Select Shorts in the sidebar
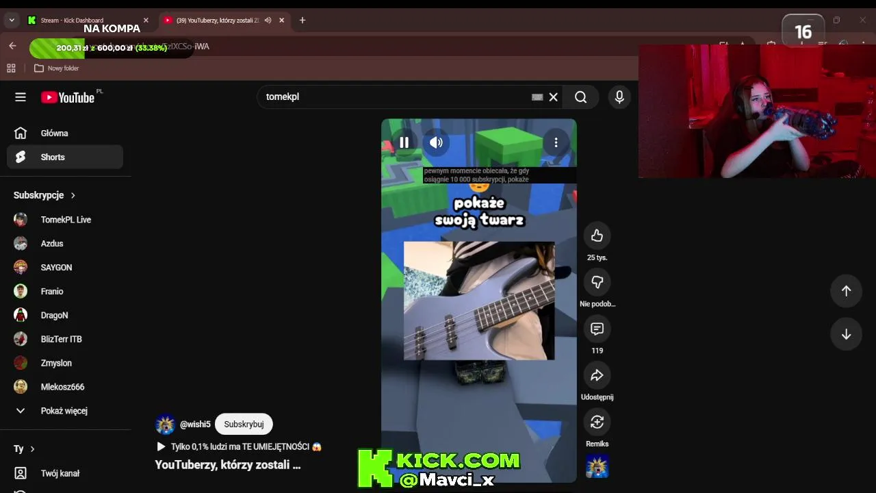 tap(65, 157)
